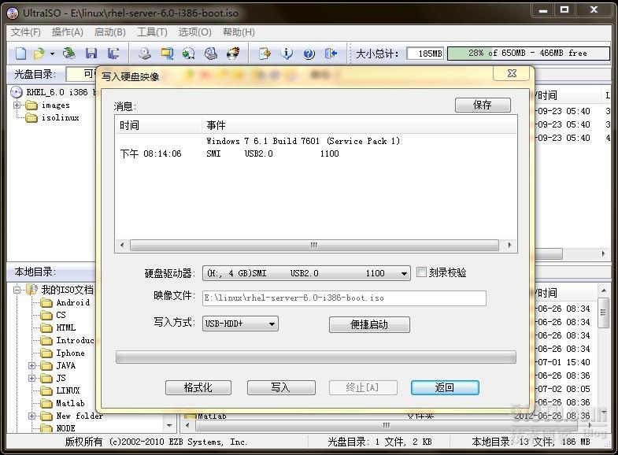Click 07-01 15:40 date entry
The image size is (618, 455).
564,362
